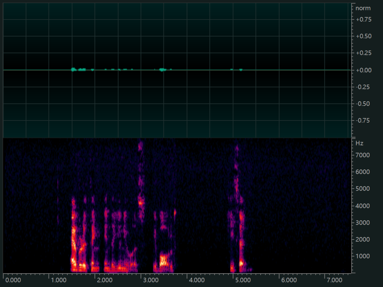Click the small waveform blip near 5.1 seconds
The width and height of the screenshot is (383, 287).
point(240,70)
